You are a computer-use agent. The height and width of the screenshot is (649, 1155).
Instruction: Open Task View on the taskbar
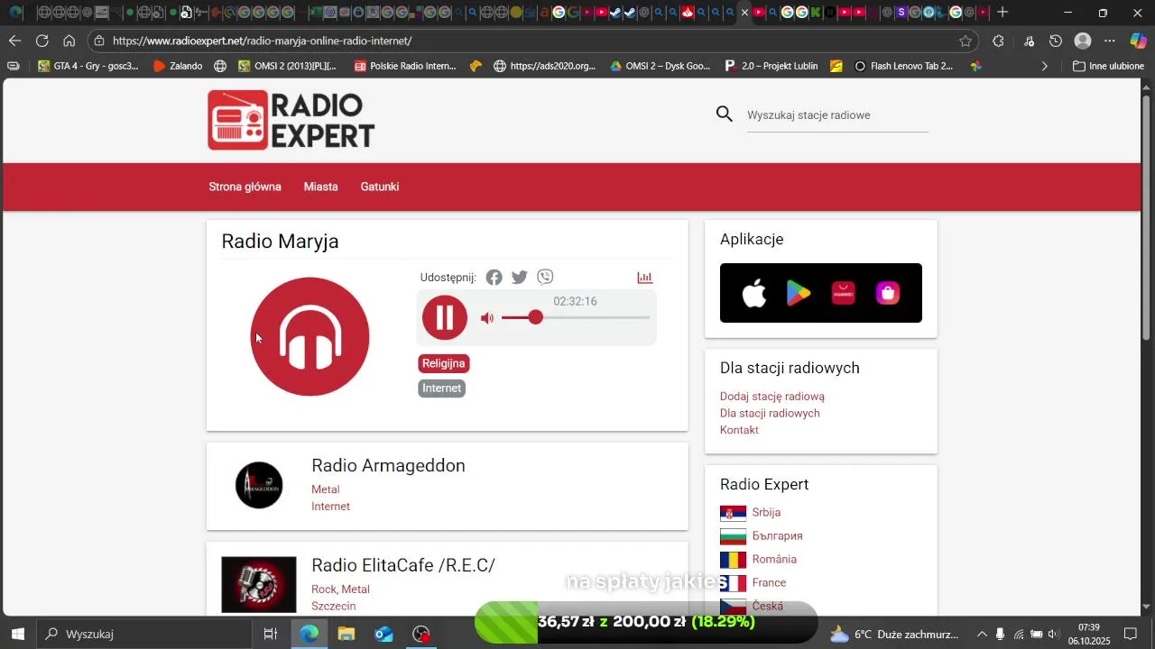tap(270, 634)
